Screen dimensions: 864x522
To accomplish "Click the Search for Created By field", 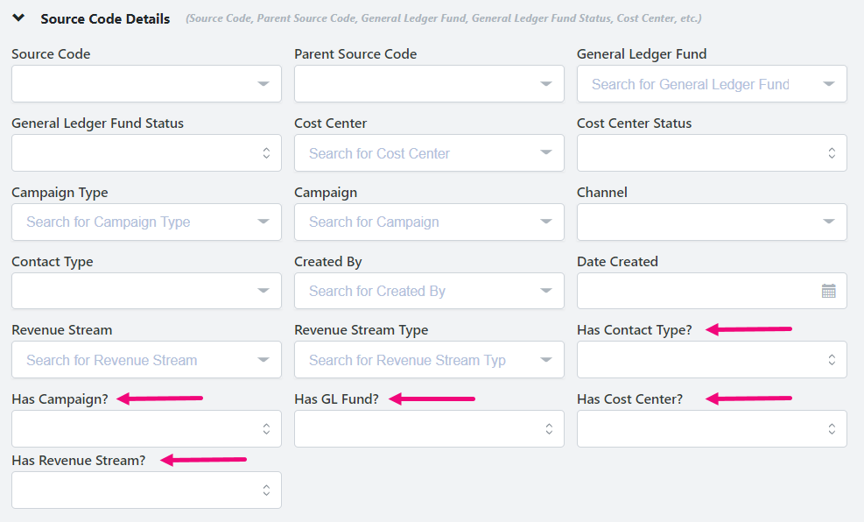I will [x=411, y=290].
